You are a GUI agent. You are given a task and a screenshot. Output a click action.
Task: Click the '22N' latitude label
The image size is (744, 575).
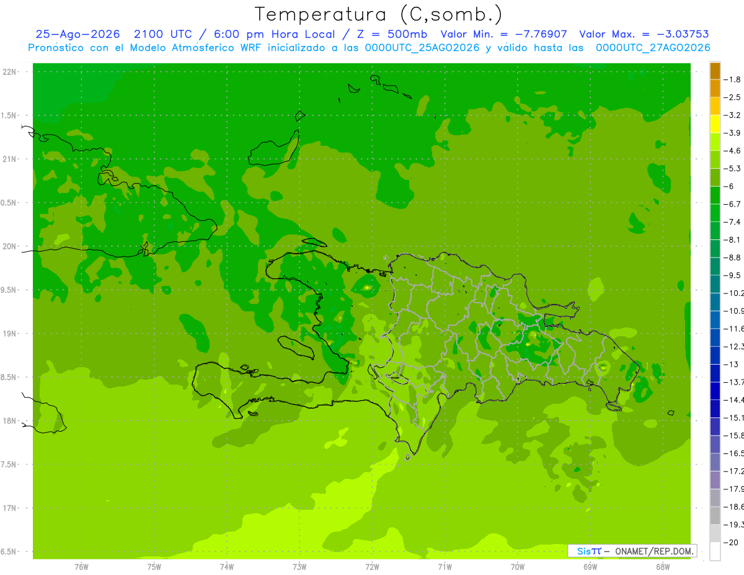pyautogui.click(x=11, y=72)
